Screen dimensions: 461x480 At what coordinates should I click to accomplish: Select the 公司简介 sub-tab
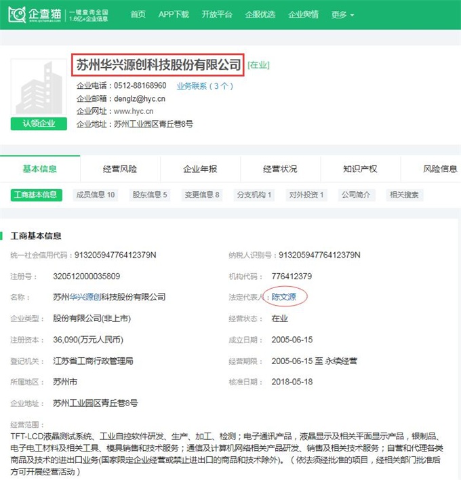(x=357, y=195)
